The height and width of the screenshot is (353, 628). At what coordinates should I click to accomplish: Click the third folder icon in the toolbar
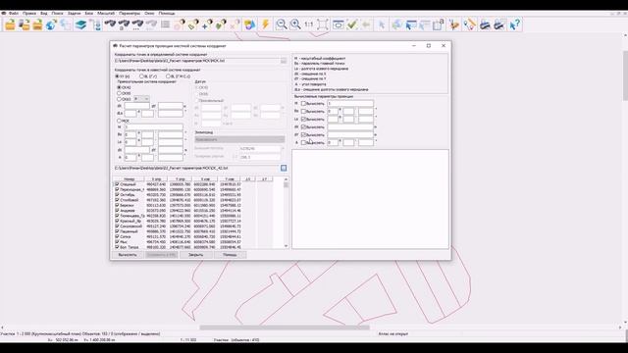37,25
